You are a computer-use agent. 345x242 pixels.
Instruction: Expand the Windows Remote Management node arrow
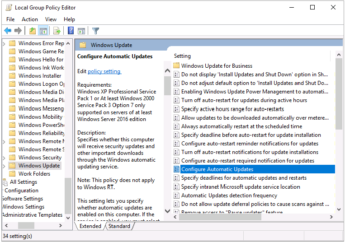[x=4, y=141]
